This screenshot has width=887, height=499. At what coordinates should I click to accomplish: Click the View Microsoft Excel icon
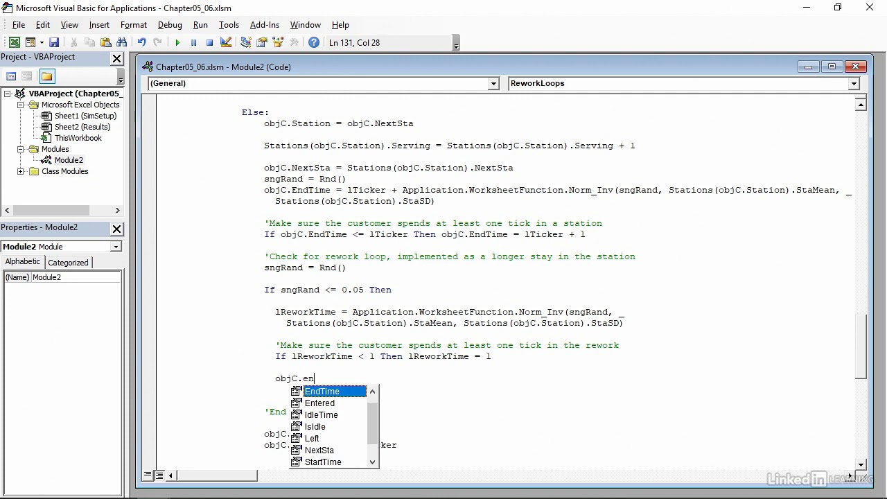[x=14, y=42]
